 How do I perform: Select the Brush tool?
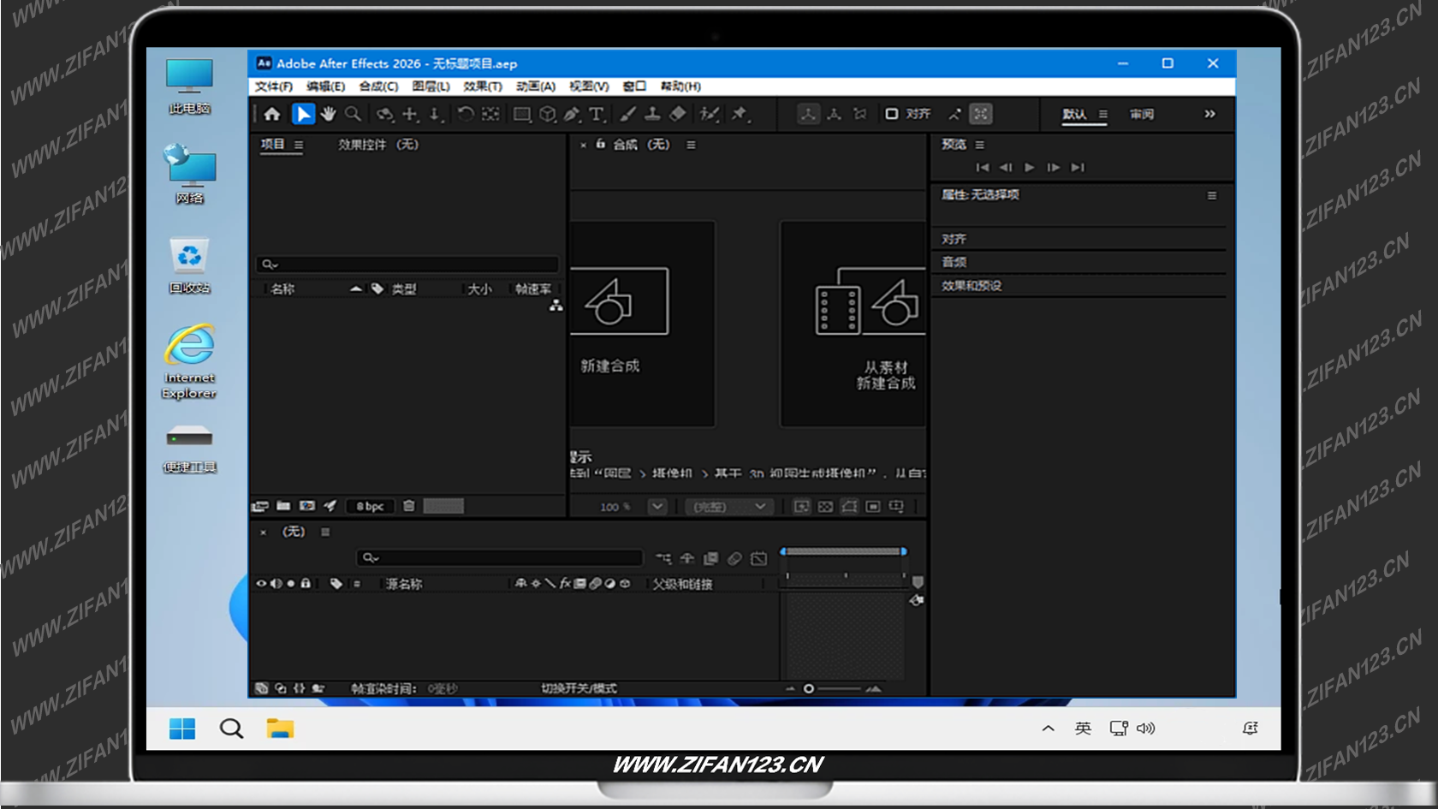click(x=627, y=114)
